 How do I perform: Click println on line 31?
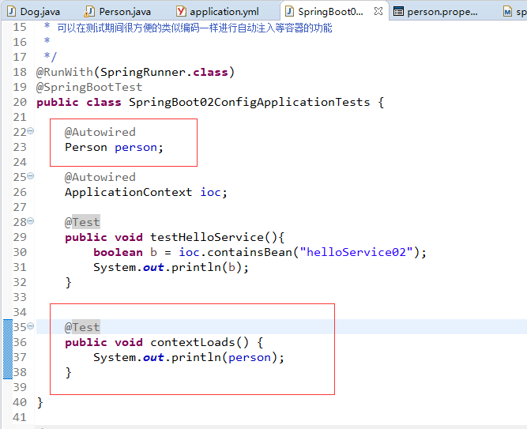(x=196, y=267)
